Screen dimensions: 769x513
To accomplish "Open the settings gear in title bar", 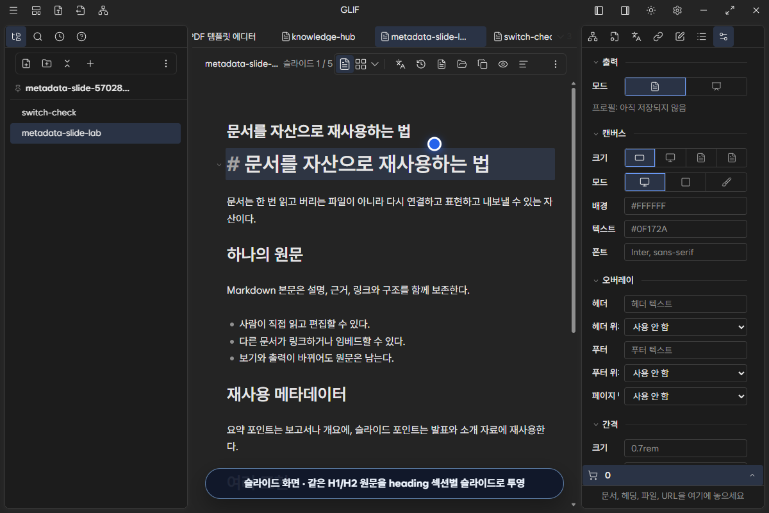I will (677, 10).
